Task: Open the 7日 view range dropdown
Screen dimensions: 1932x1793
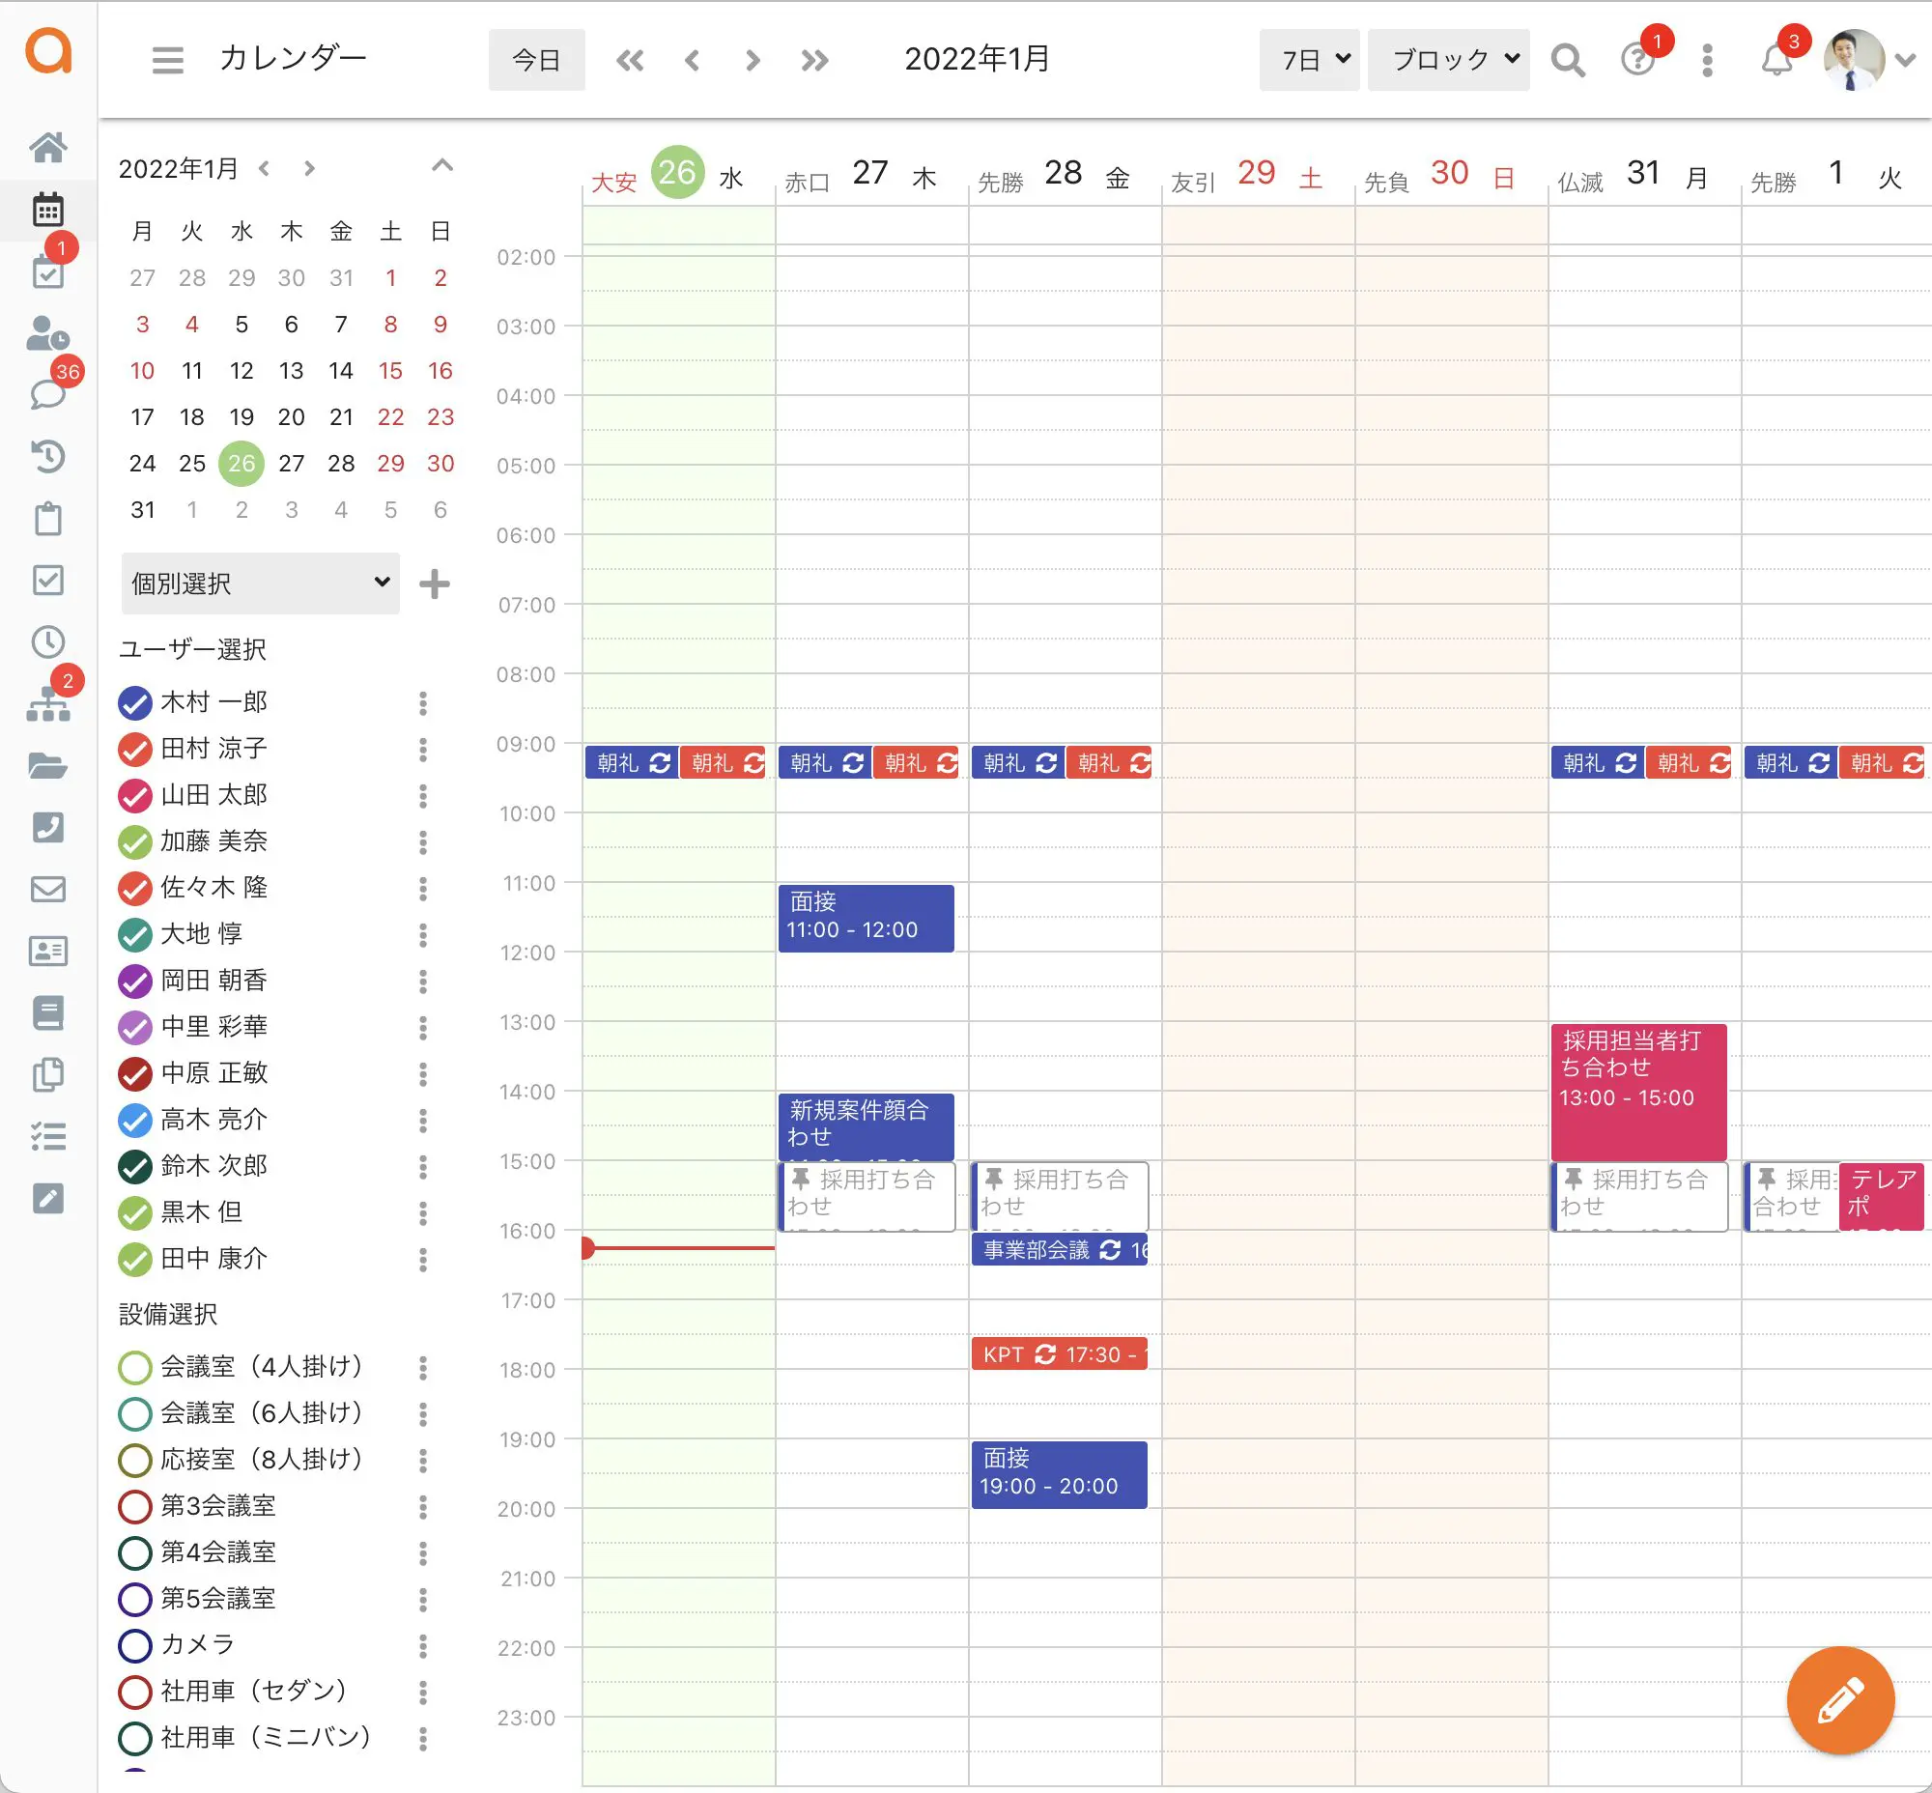Action: [1308, 60]
